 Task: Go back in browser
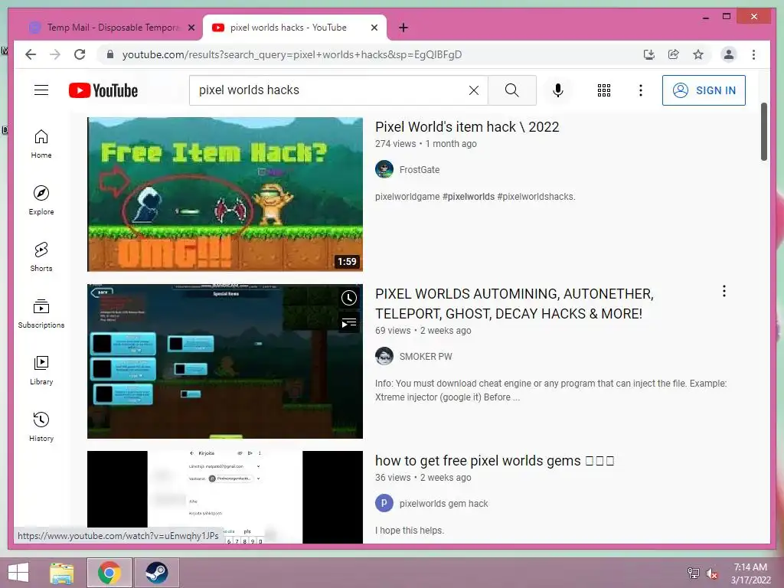pos(31,54)
